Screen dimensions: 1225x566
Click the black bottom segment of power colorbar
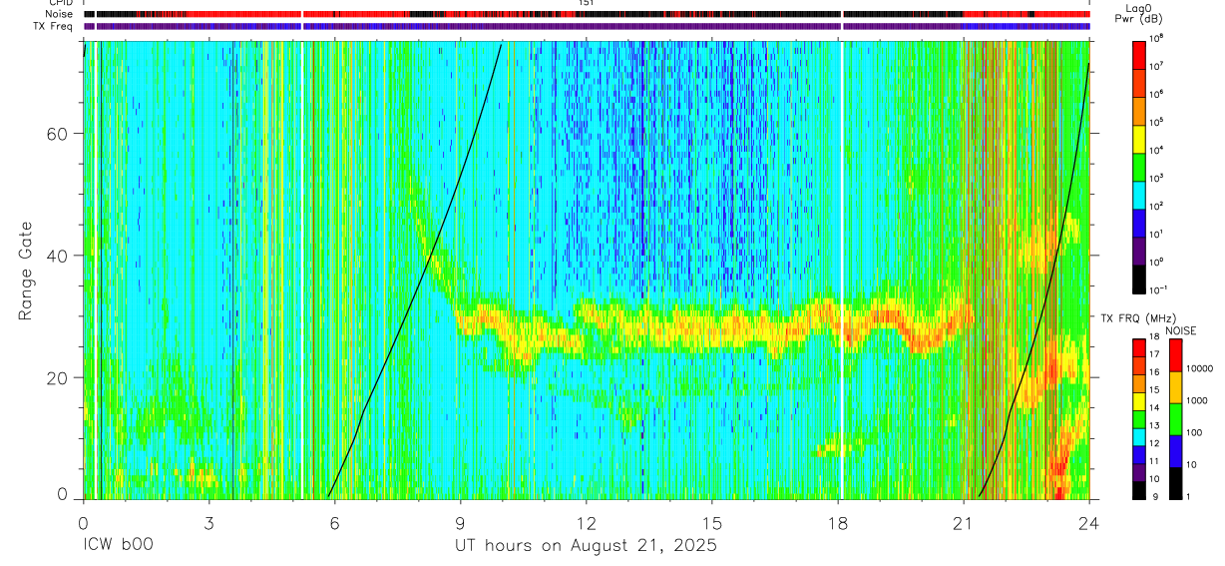pyautogui.click(x=1139, y=279)
